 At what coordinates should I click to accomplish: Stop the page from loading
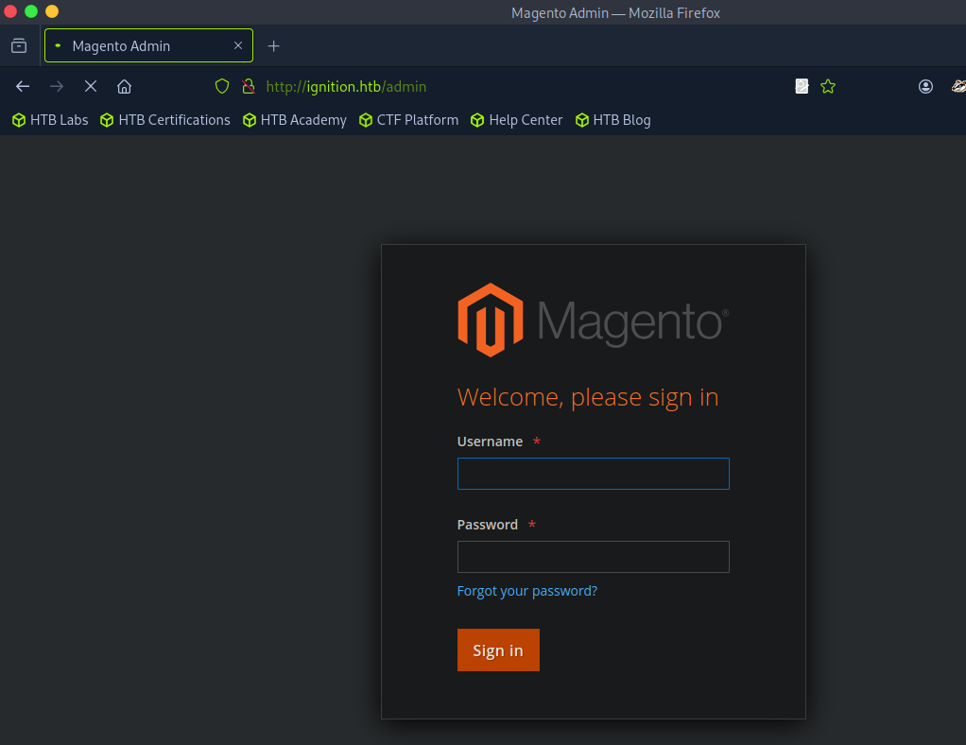pos(91,86)
